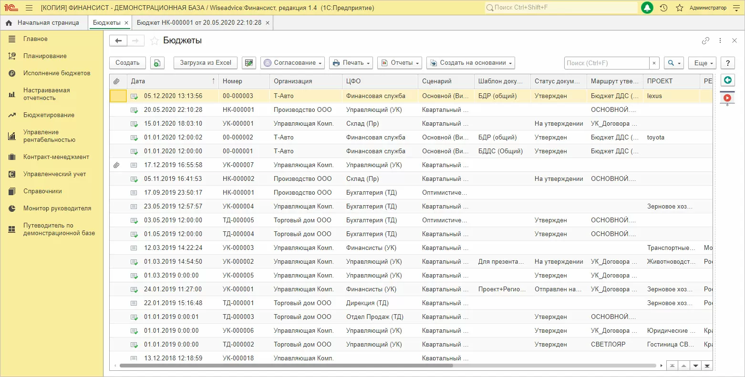Jump to the last row with end arrow
The image size is (745, 377).
[707, 366]
